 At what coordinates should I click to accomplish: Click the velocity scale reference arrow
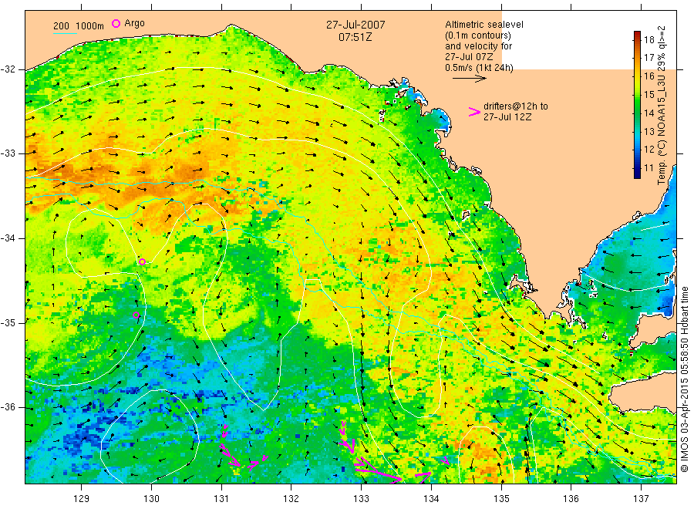pos(469,79)
